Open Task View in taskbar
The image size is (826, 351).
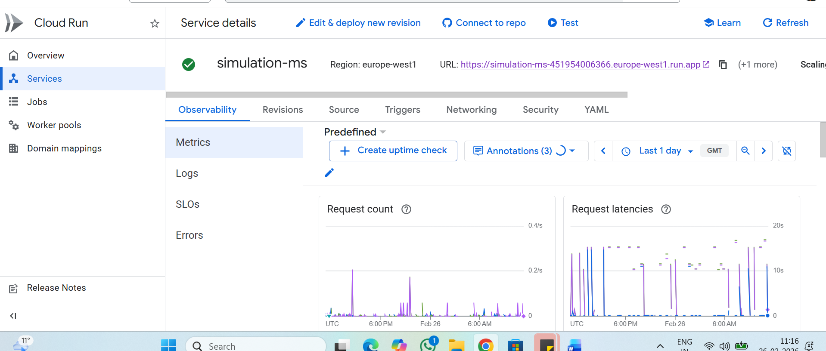tap(342, 345)
